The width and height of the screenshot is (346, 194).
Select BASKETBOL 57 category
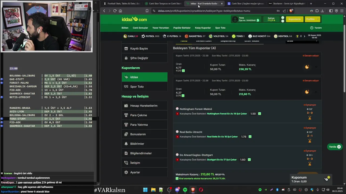point(195,36)
